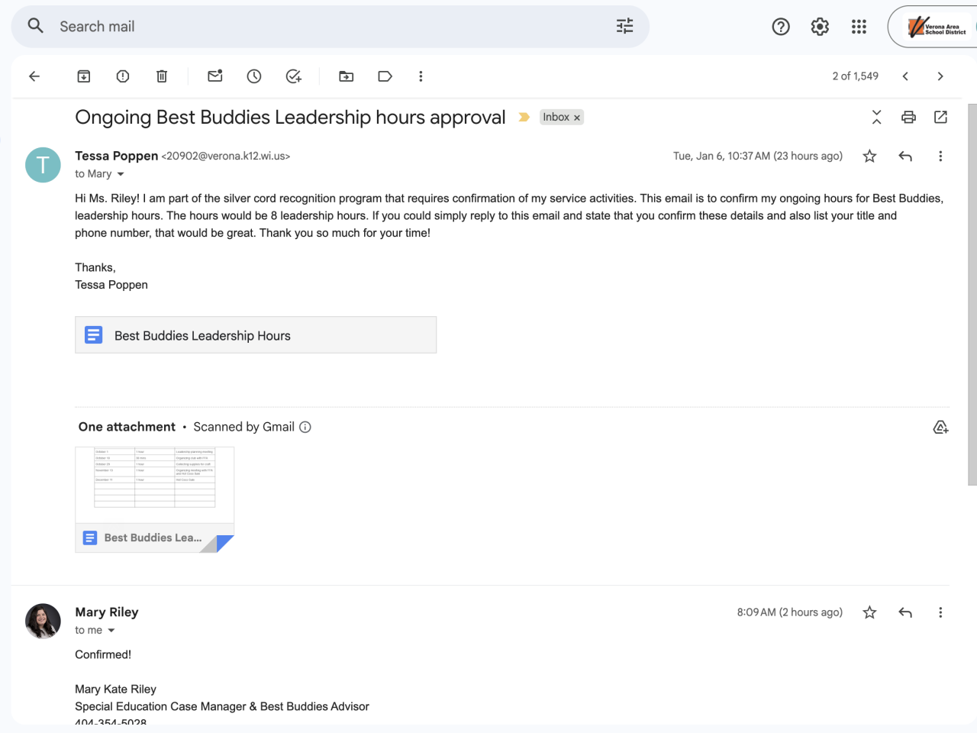Click Mary Riley's profile photo
The image size is (977, 733).
point(43,622)
